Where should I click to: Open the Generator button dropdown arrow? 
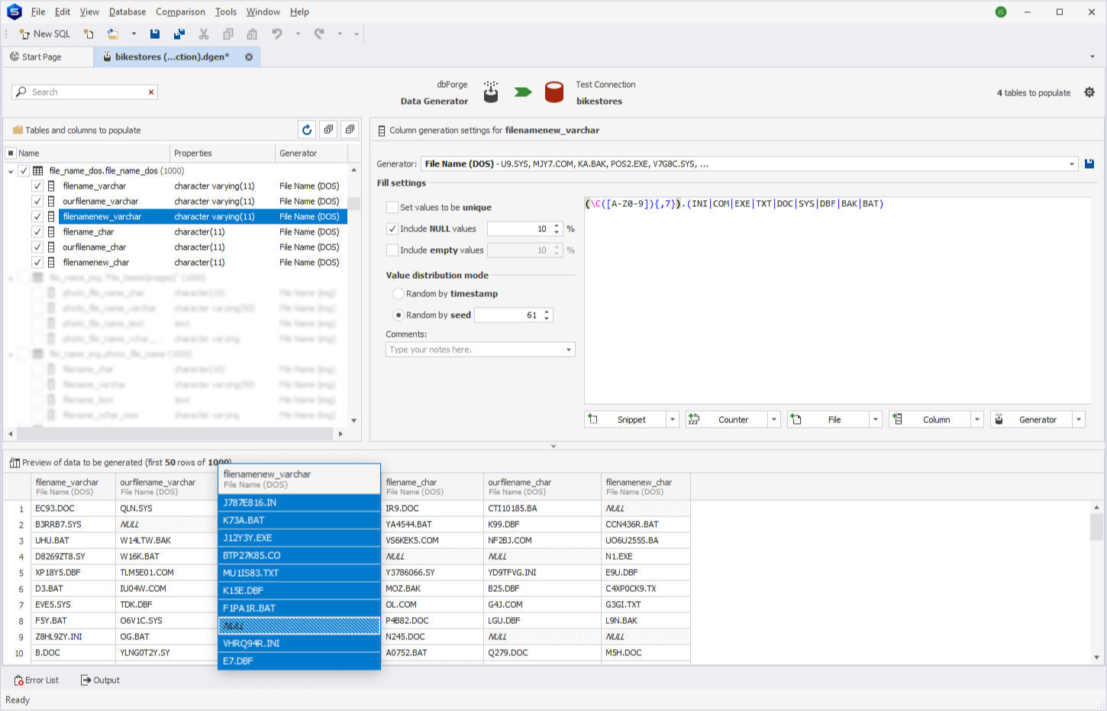pyautogui.click(x=1079, y=419)
